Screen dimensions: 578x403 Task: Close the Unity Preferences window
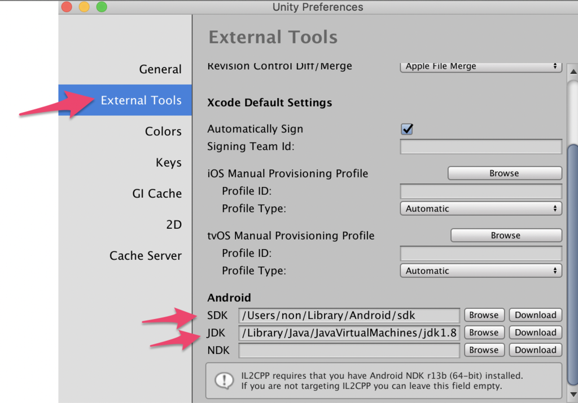pos(67,7)
